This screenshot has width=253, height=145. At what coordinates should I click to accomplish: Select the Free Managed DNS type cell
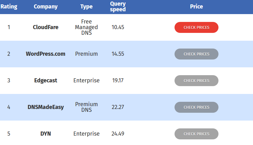click(86, 27)
